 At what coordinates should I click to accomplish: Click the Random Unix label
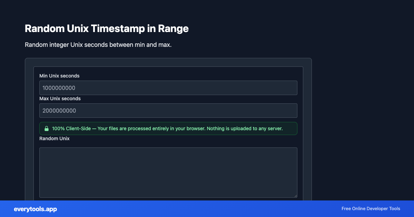(x=54, y=138)
